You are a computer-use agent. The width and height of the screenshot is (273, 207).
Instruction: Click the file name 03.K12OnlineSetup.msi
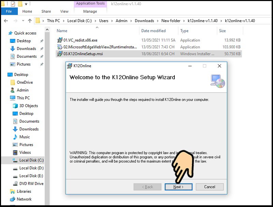83,54
